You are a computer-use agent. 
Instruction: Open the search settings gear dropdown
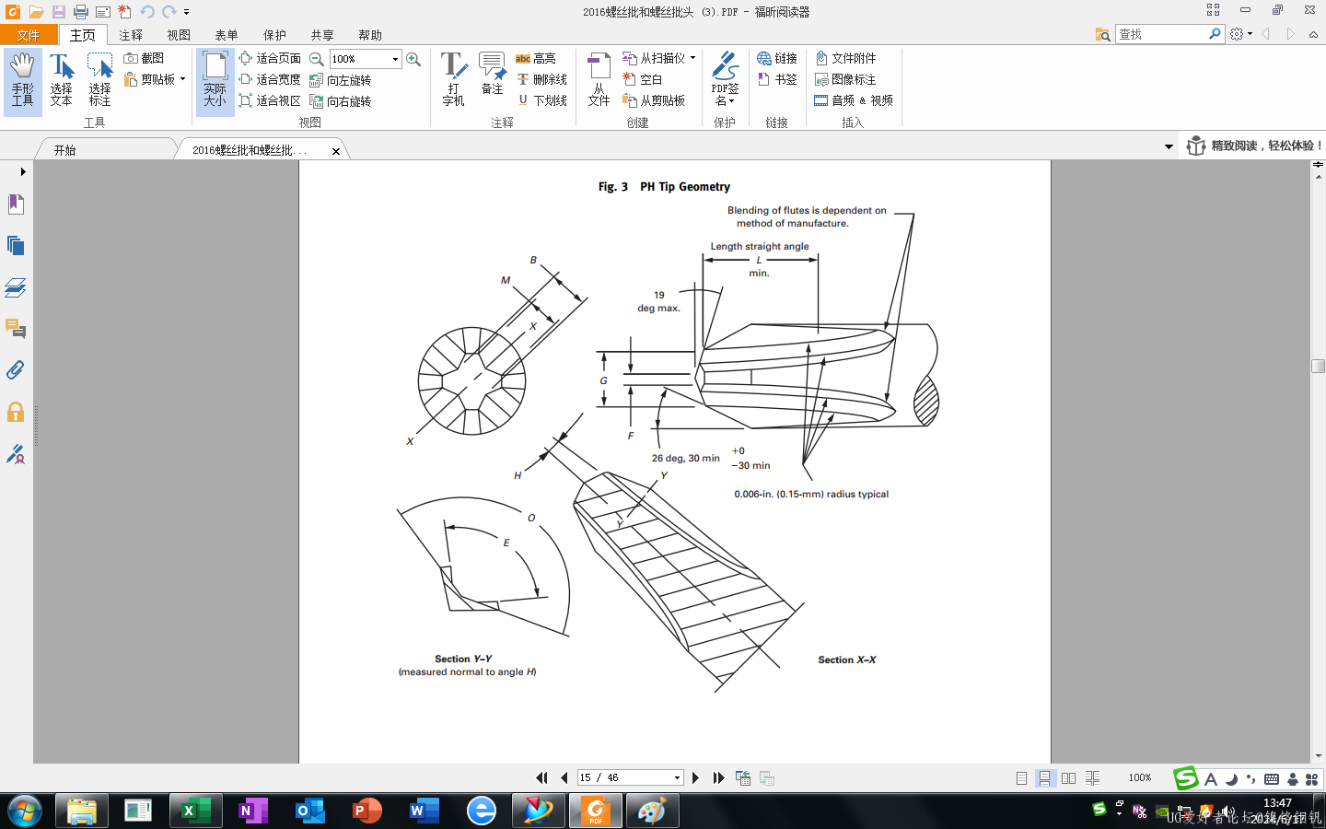pos(1241,34)
